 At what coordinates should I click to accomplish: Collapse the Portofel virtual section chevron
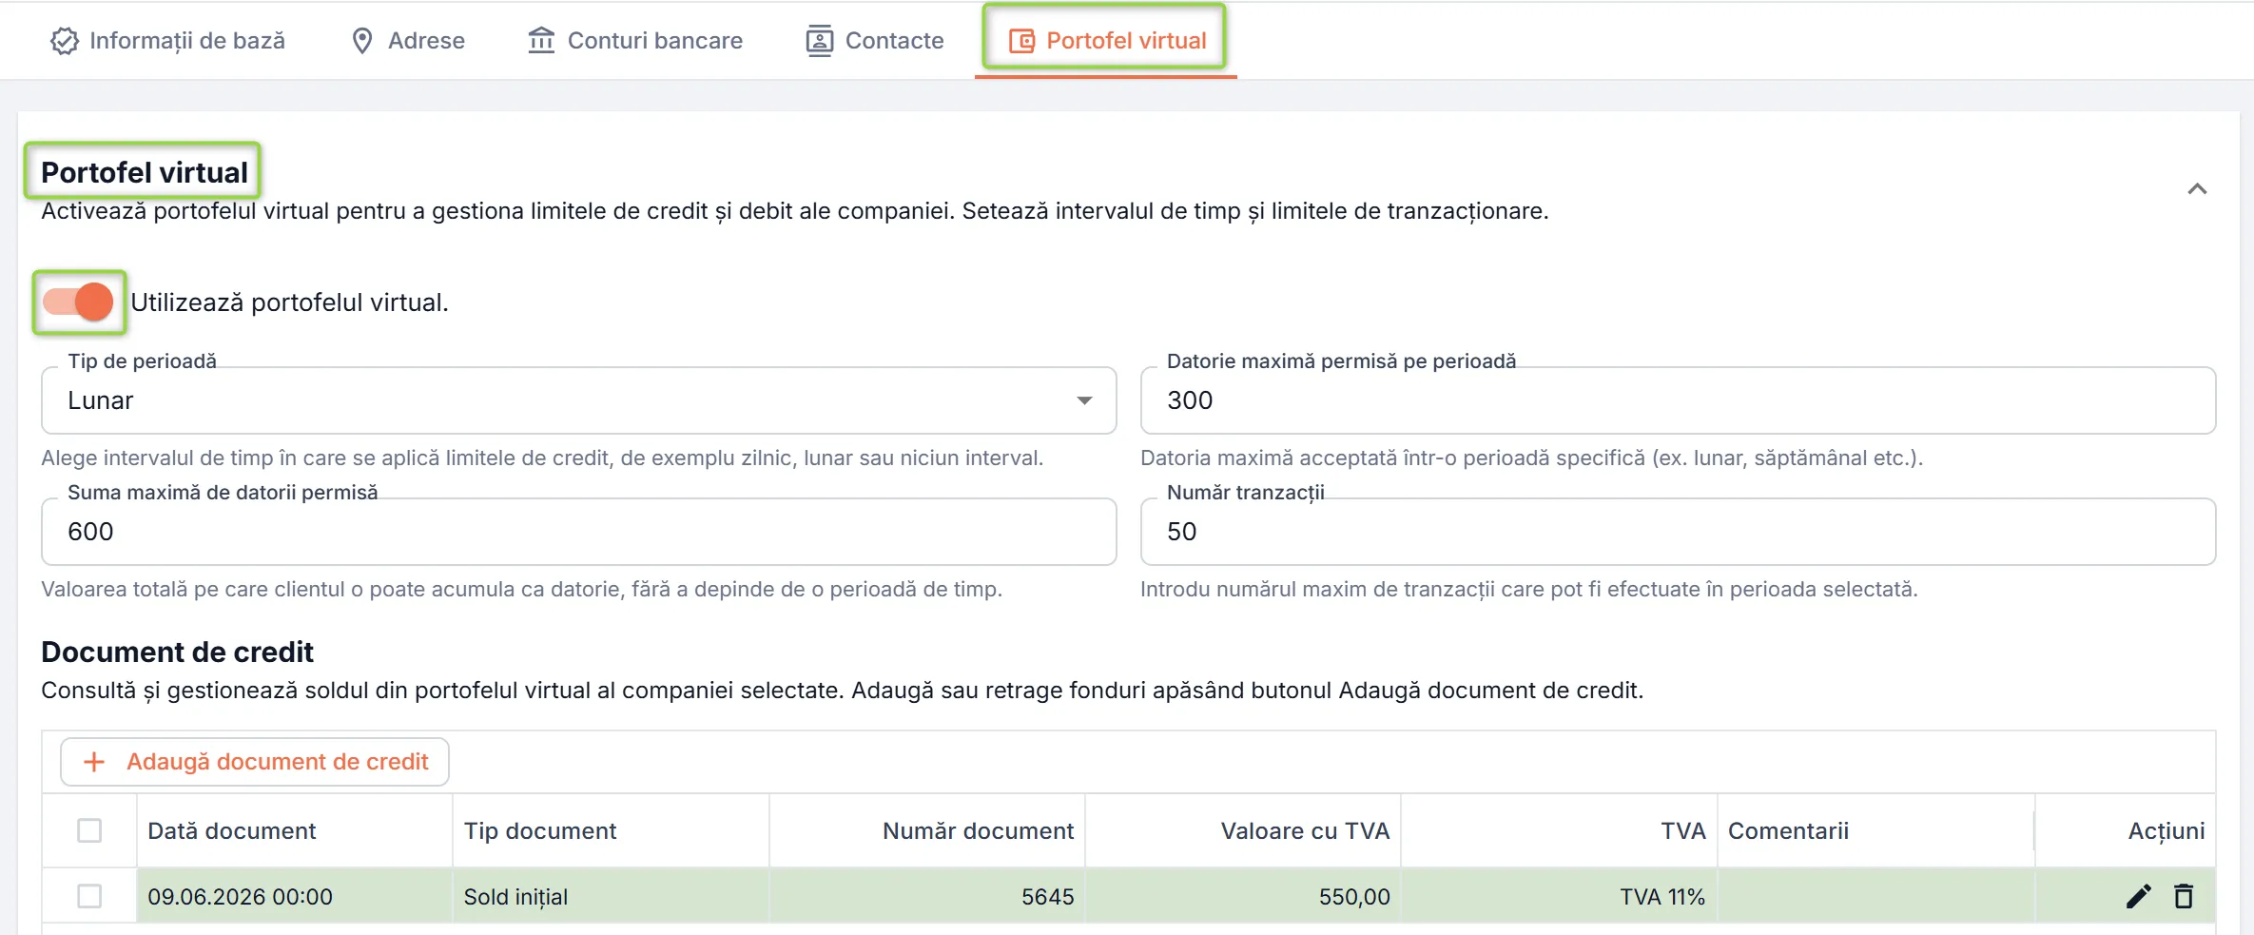tap(2197, 189)
